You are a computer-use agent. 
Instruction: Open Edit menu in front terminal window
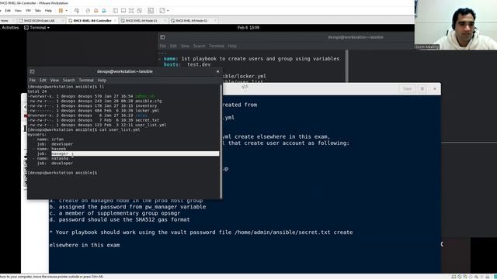coord(43,81)
